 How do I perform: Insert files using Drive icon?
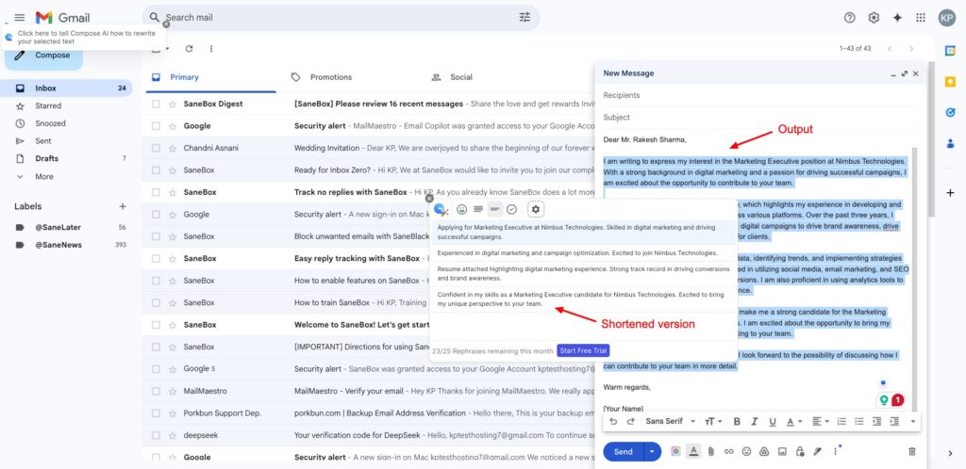[764, 452]
